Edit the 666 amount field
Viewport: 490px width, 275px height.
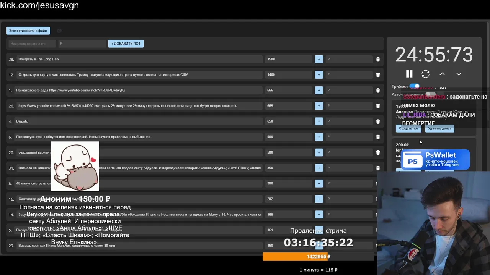pos(289,90)
